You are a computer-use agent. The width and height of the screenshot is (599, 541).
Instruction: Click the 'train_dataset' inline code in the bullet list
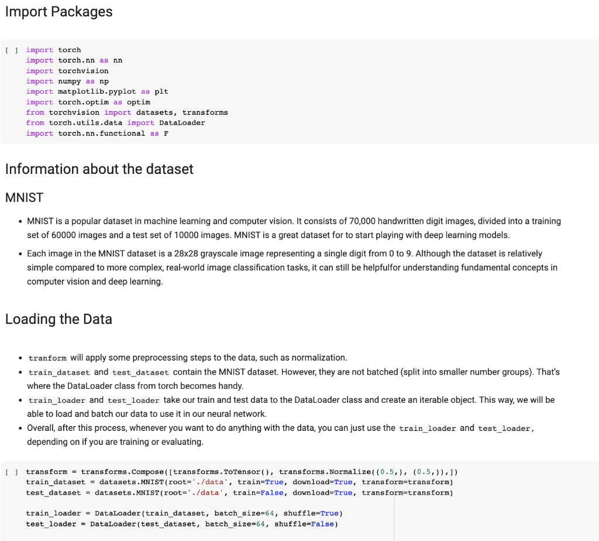coord(59,372)
